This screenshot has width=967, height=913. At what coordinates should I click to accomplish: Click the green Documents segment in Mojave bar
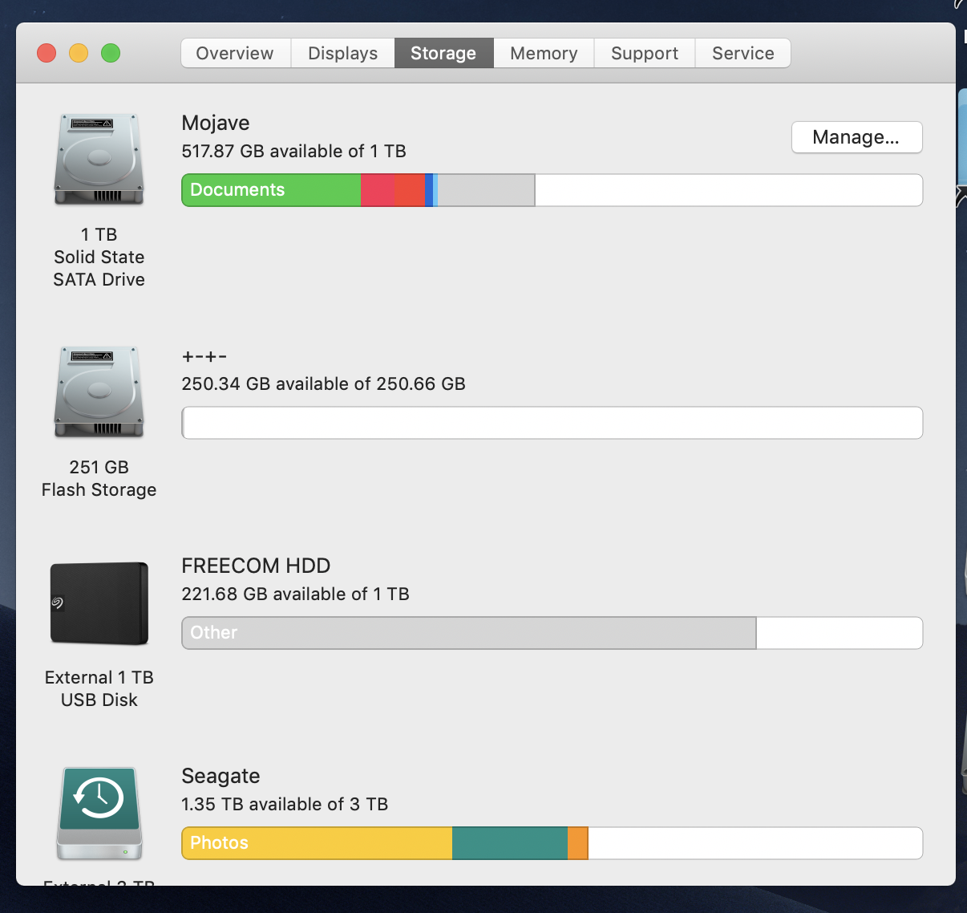[271, 190]
